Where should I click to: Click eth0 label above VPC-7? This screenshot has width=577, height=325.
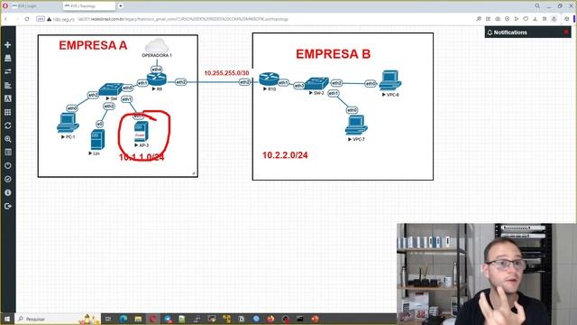pyautogui.click(x=352, y=110)
